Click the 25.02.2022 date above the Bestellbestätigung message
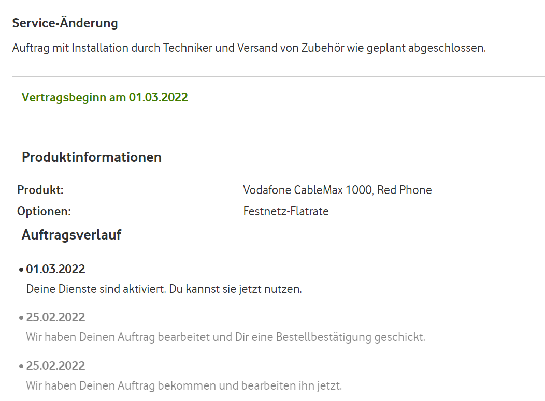The width and height of the screenshot is (545, 401). pos(55,317)
